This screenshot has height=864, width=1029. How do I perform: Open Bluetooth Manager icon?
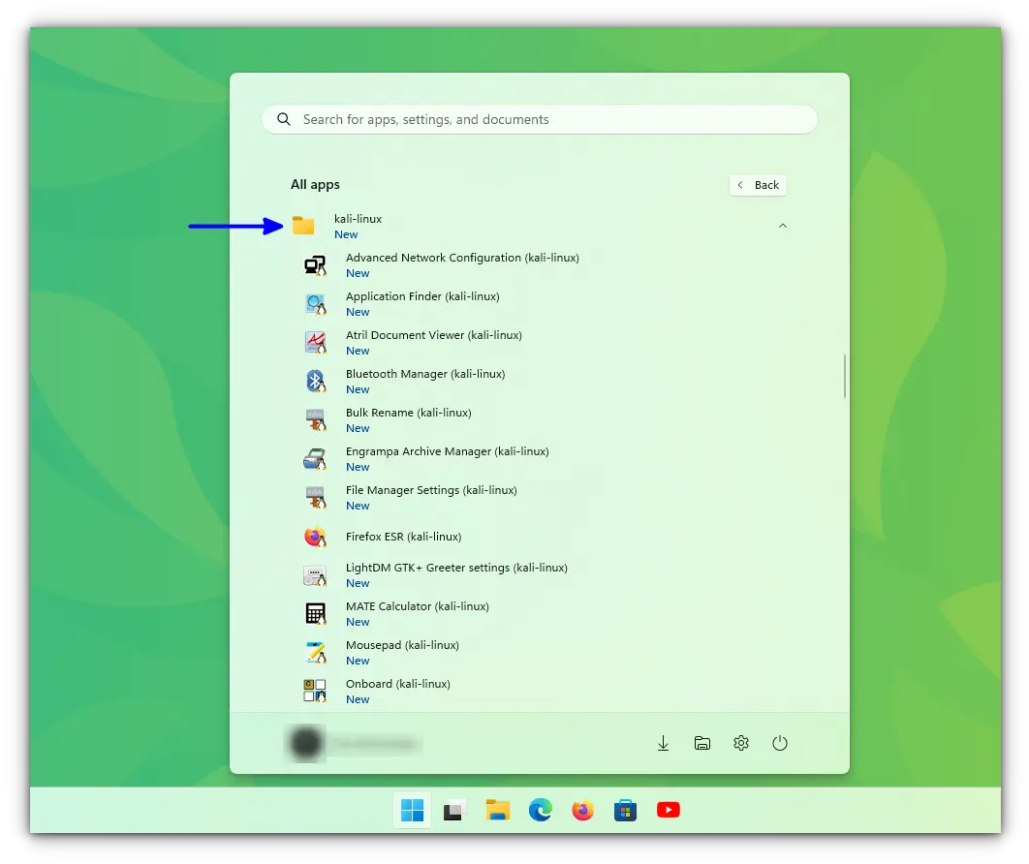pos(316,382)
